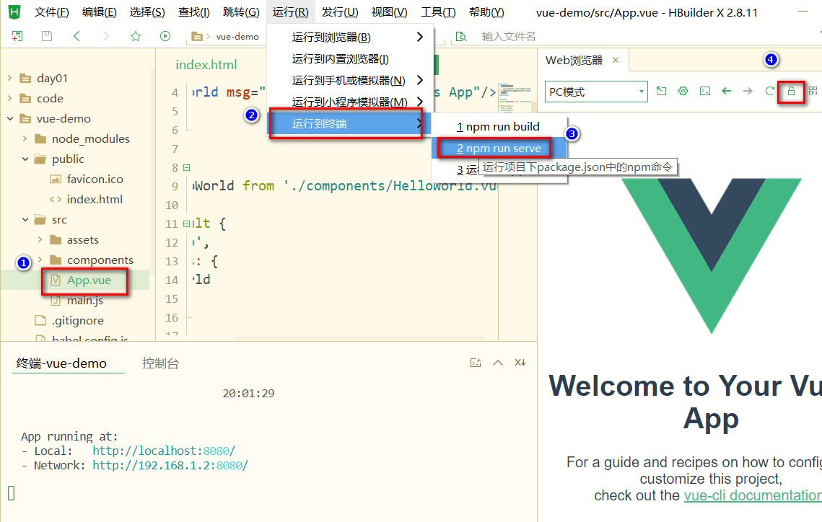Viewport: 822px width, 522px height.
Task: Navigate forward in the Web browser panel
Action: (x=748, y=91)
